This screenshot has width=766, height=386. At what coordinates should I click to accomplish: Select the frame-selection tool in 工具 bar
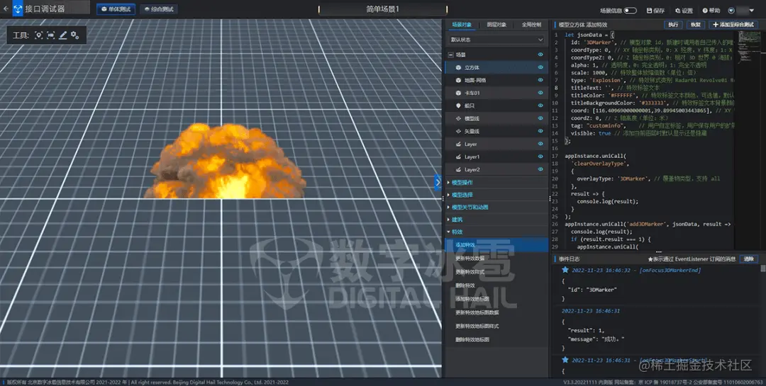point(51,35)
